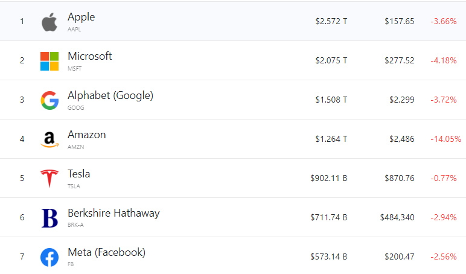Open the Tesla company page

tap(78, 174)
